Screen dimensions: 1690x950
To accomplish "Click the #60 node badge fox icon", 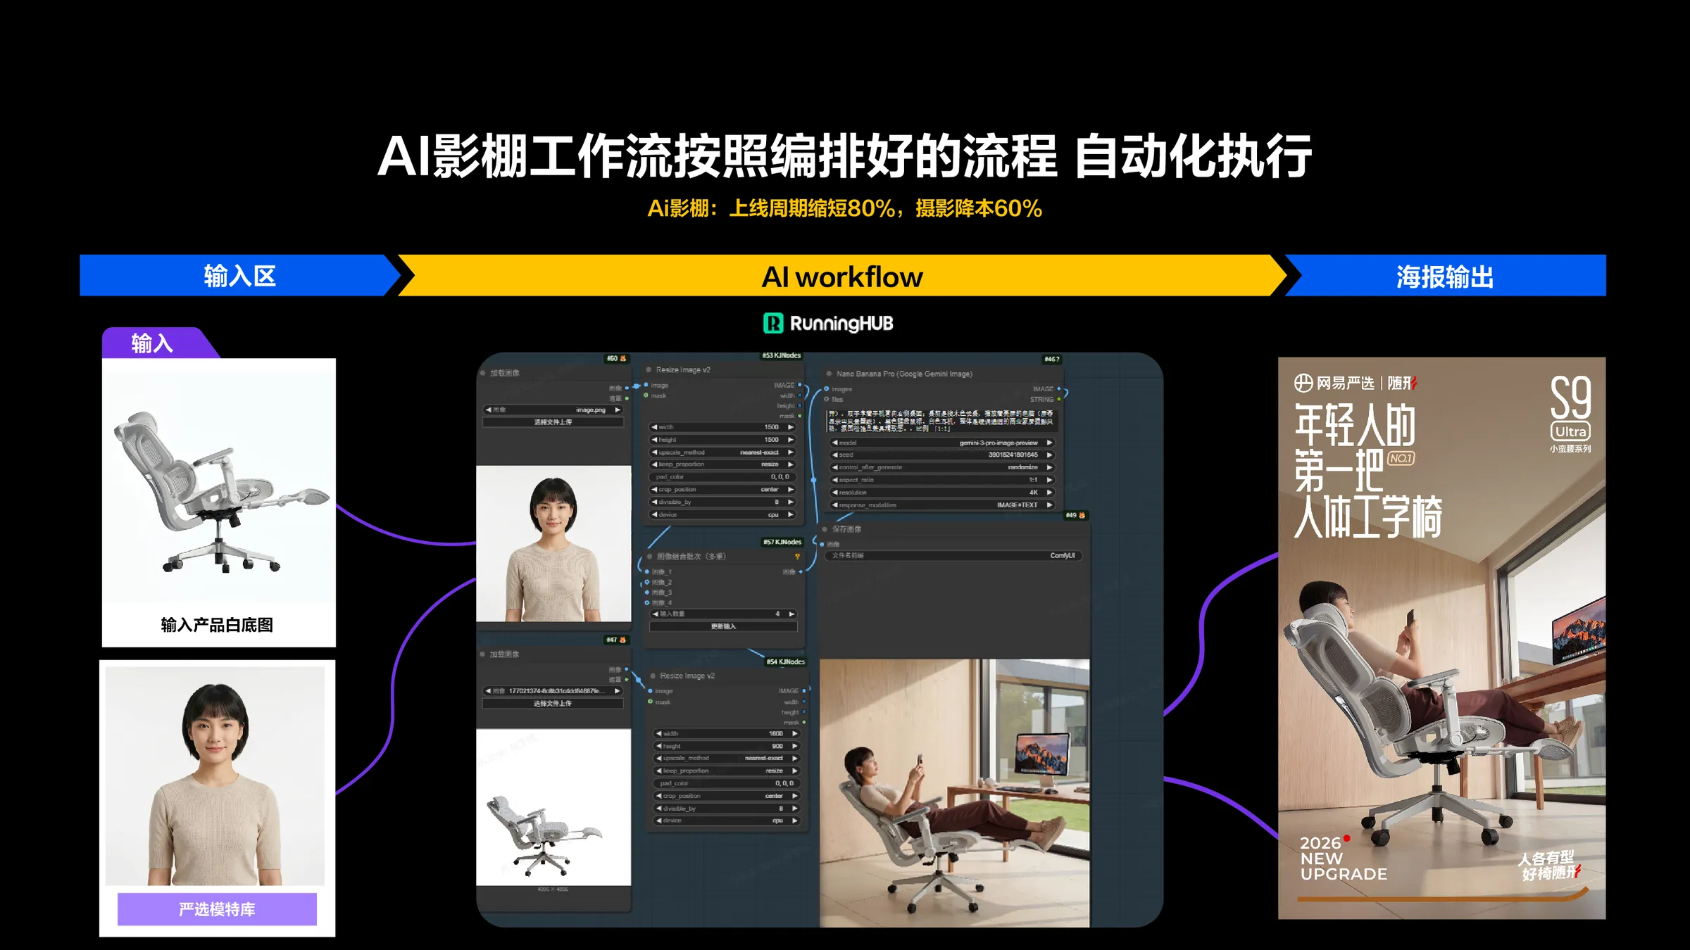I will (623, 358).
